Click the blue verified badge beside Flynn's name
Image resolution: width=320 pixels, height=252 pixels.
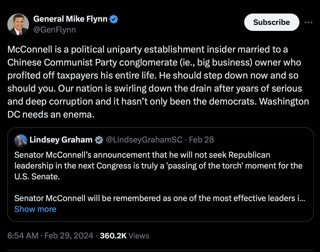pyautogui.click(x=113, y=19)
